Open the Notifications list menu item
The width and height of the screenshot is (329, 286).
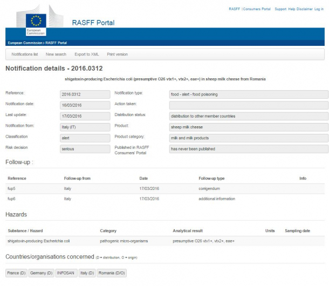(x=25, y=54)
